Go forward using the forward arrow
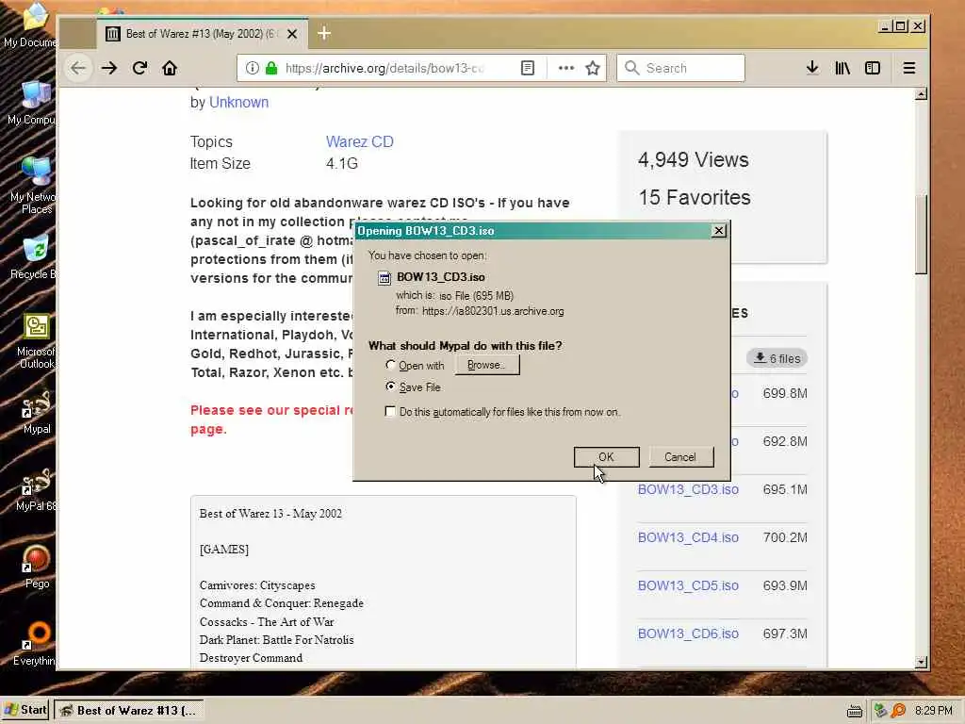The height and width of the screenshot is (724, 965). [x=109, y=68]
